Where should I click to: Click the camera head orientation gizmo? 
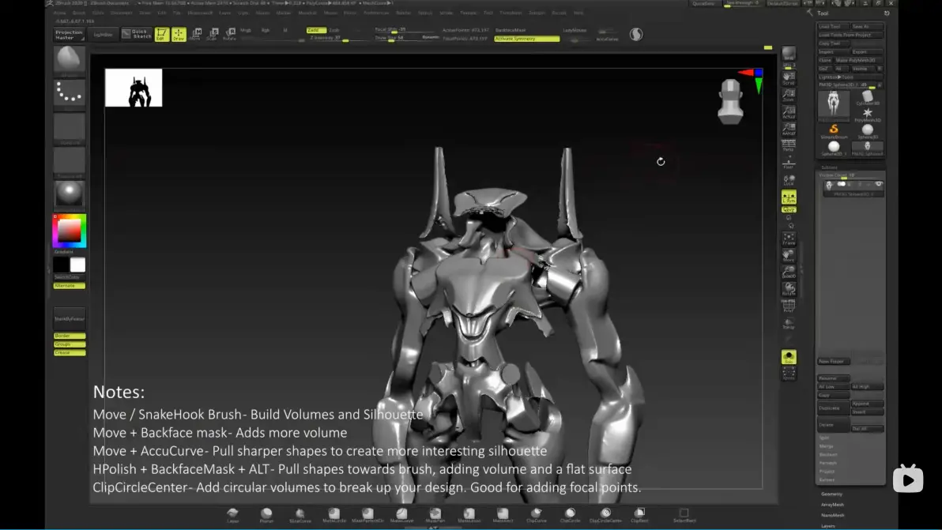coord(730,101)
